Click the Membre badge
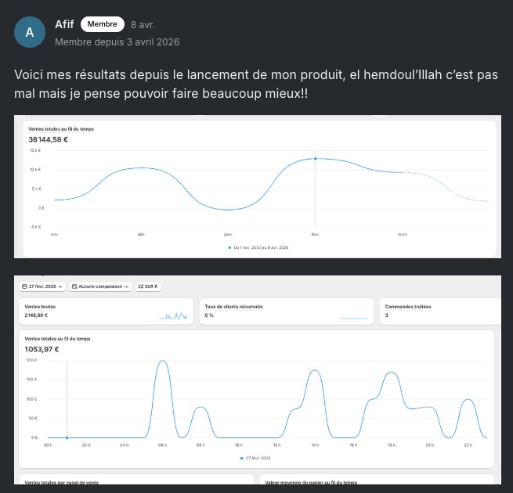Viewport: 513px width, 493px height. 103,24
